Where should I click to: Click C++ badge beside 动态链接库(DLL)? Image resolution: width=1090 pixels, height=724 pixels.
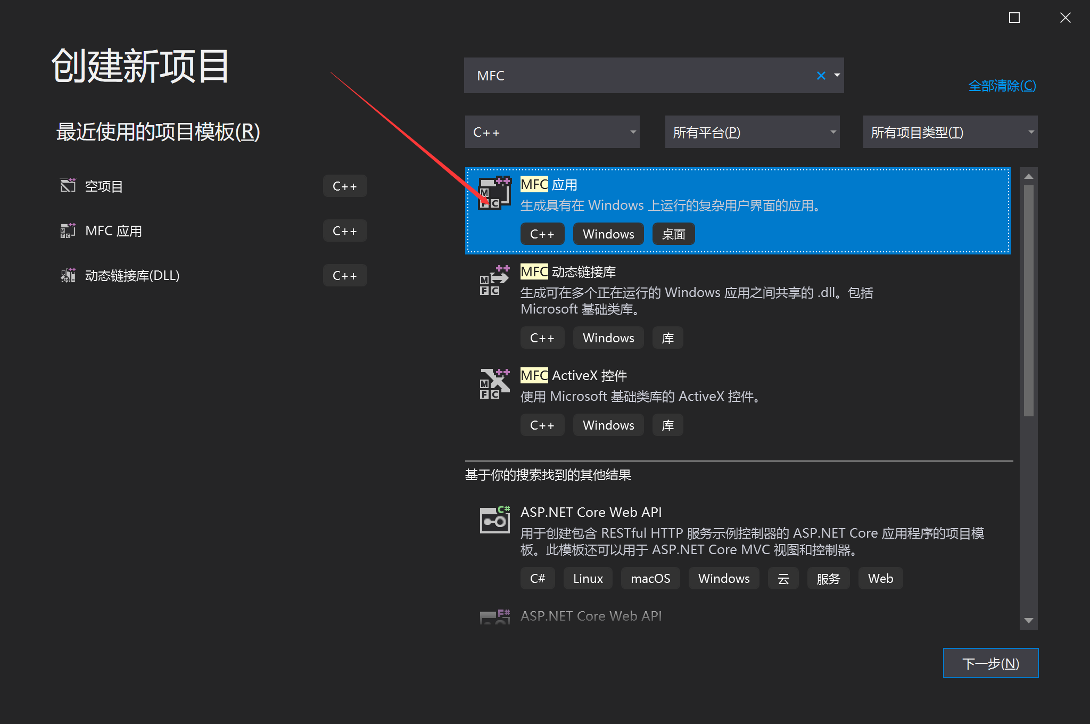tap(345, 275)
